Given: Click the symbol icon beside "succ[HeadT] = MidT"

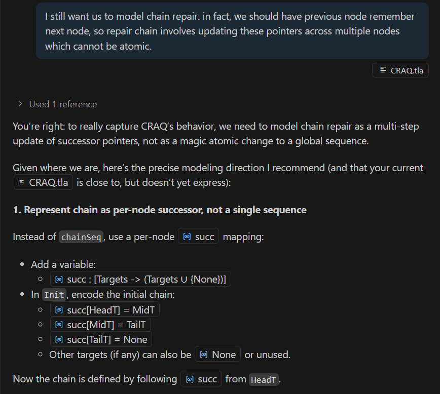Looking at the screenshot, I should click(59, 309).
